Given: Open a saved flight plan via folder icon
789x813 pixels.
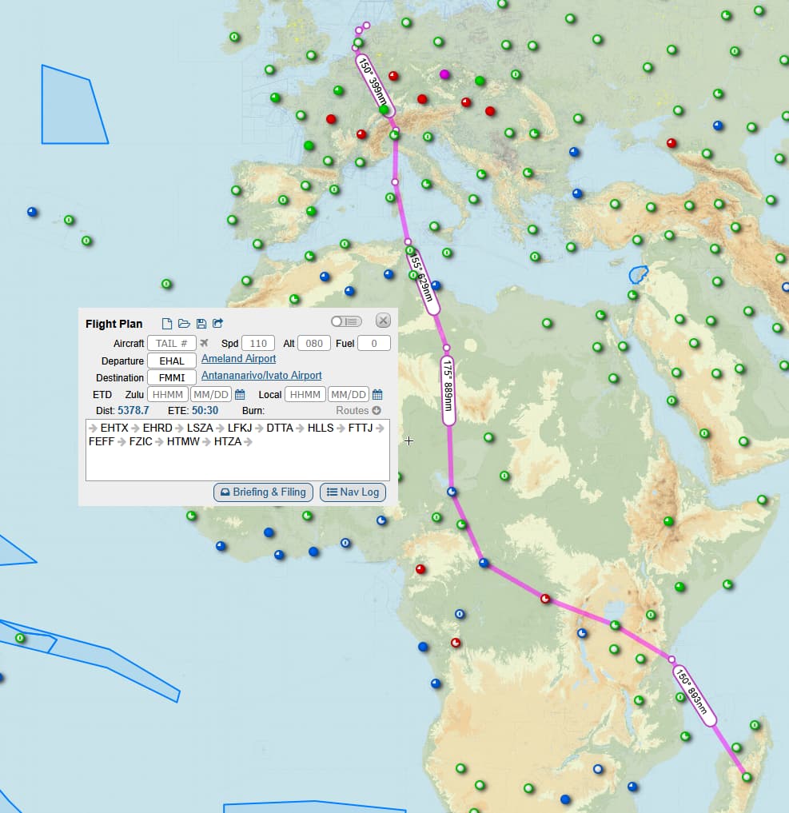Looking at the screenshot, I should point(184,324).
